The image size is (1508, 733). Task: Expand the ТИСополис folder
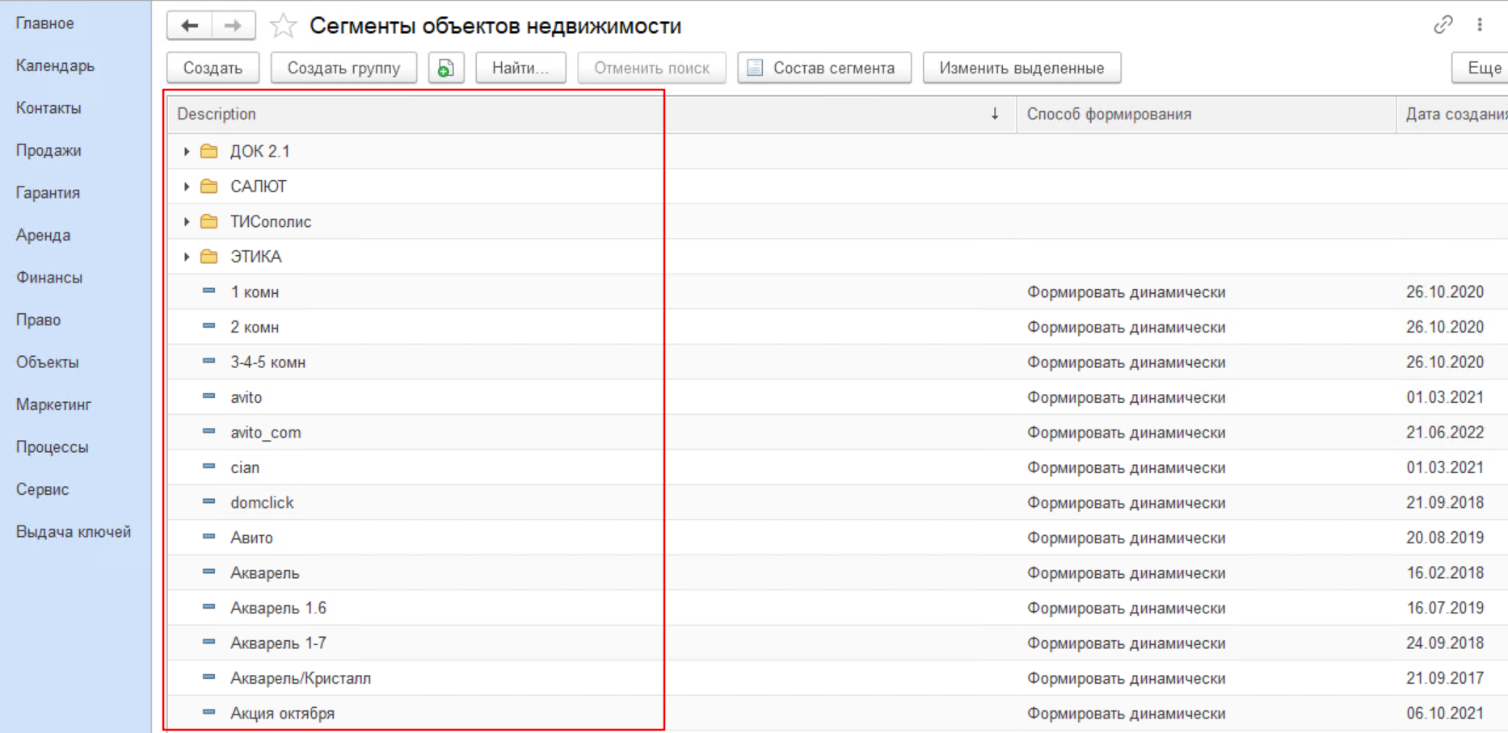tap(187, 222)
